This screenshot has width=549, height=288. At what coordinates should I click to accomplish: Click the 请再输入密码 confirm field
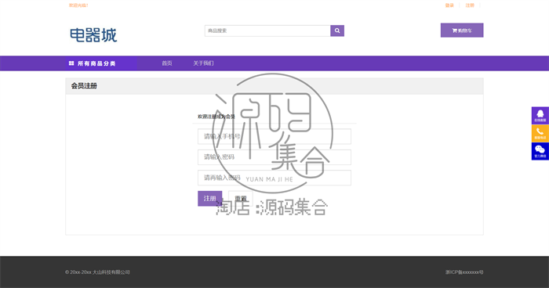pos(274,178)
